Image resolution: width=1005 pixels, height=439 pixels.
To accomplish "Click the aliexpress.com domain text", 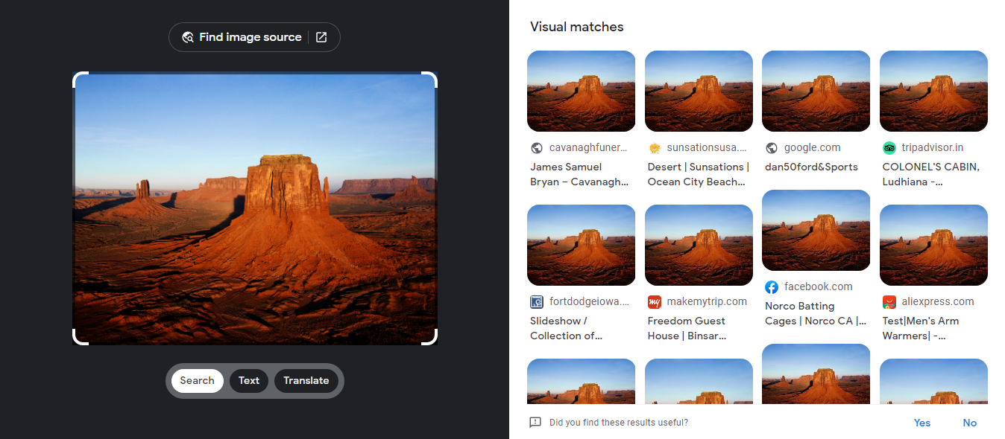I will pyautogui.click(x=938, y=302).
